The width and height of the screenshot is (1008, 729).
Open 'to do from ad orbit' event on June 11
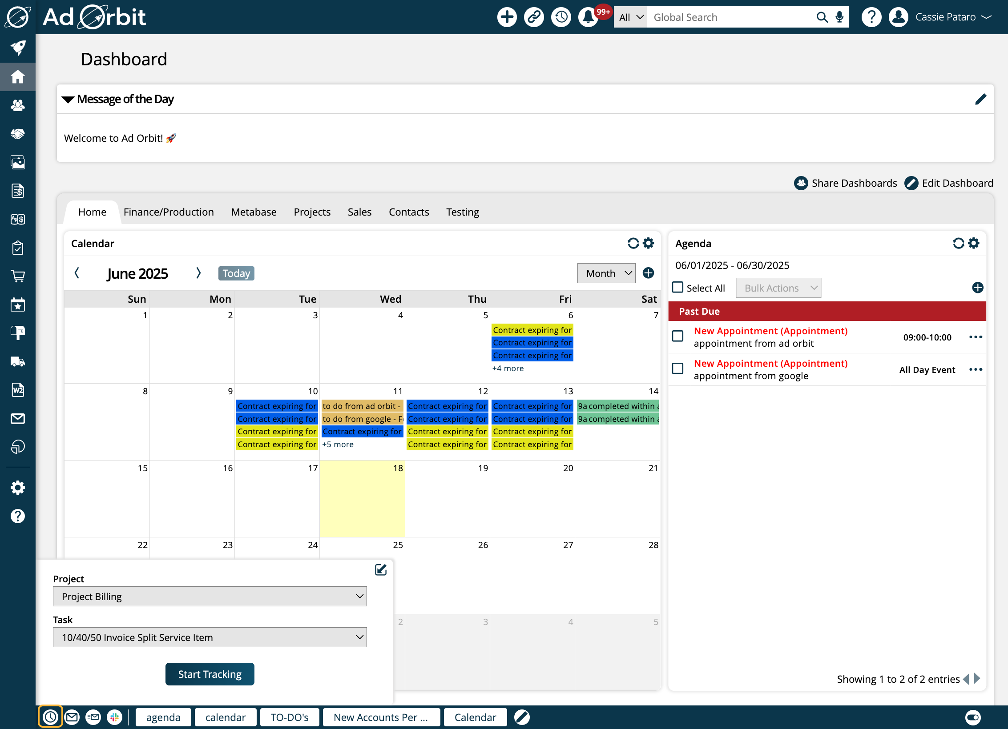[362, 406]
